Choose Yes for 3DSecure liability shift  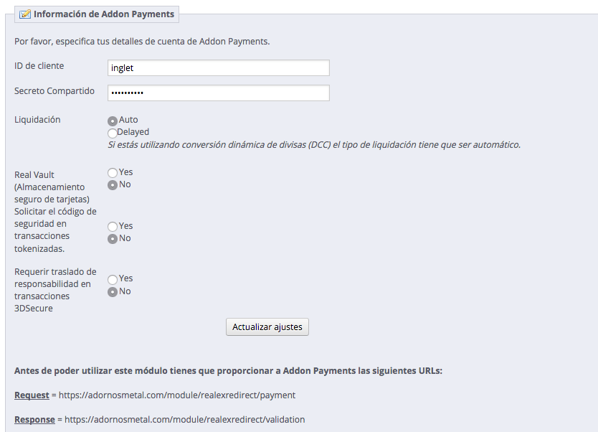pos(112,280)
